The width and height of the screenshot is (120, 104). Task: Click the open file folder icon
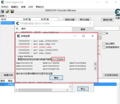click(x=7, y=11)
